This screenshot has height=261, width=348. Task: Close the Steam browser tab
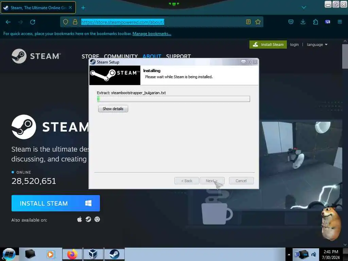coord(70,7)
